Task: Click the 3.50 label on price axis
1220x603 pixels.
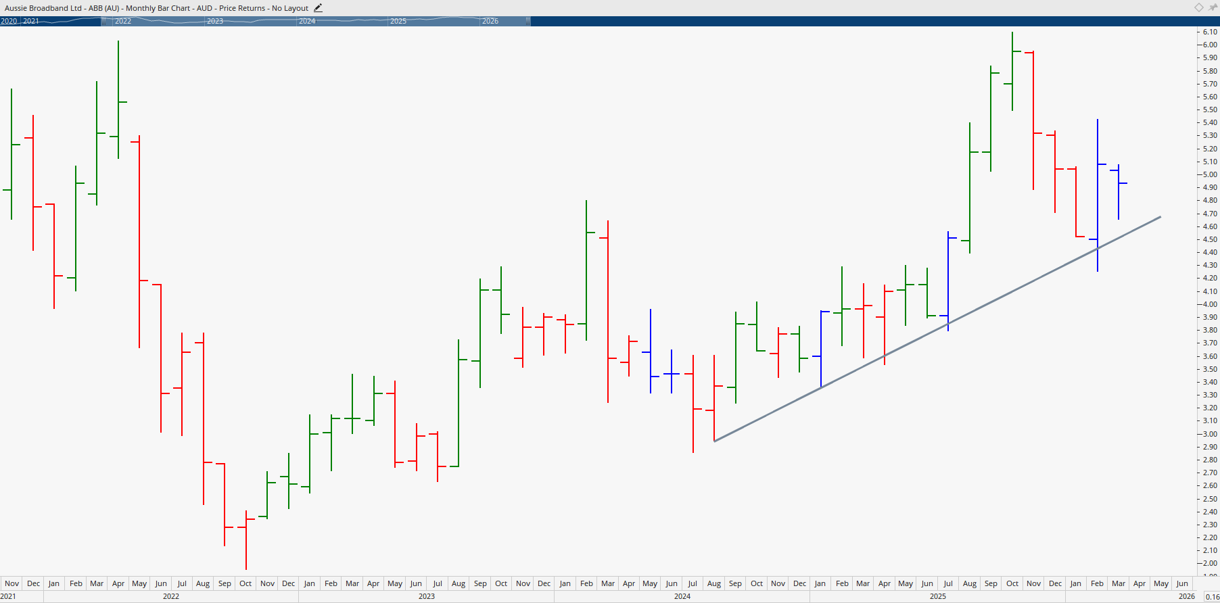Action: point(1210,369)
